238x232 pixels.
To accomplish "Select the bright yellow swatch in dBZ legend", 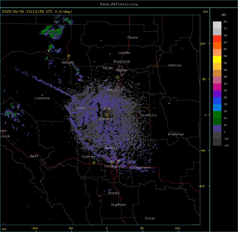I will tap(217, 59).
